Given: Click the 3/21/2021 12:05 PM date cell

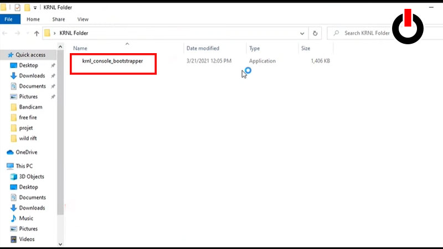Looking at the screenshot, I should [x=209, y=61].
